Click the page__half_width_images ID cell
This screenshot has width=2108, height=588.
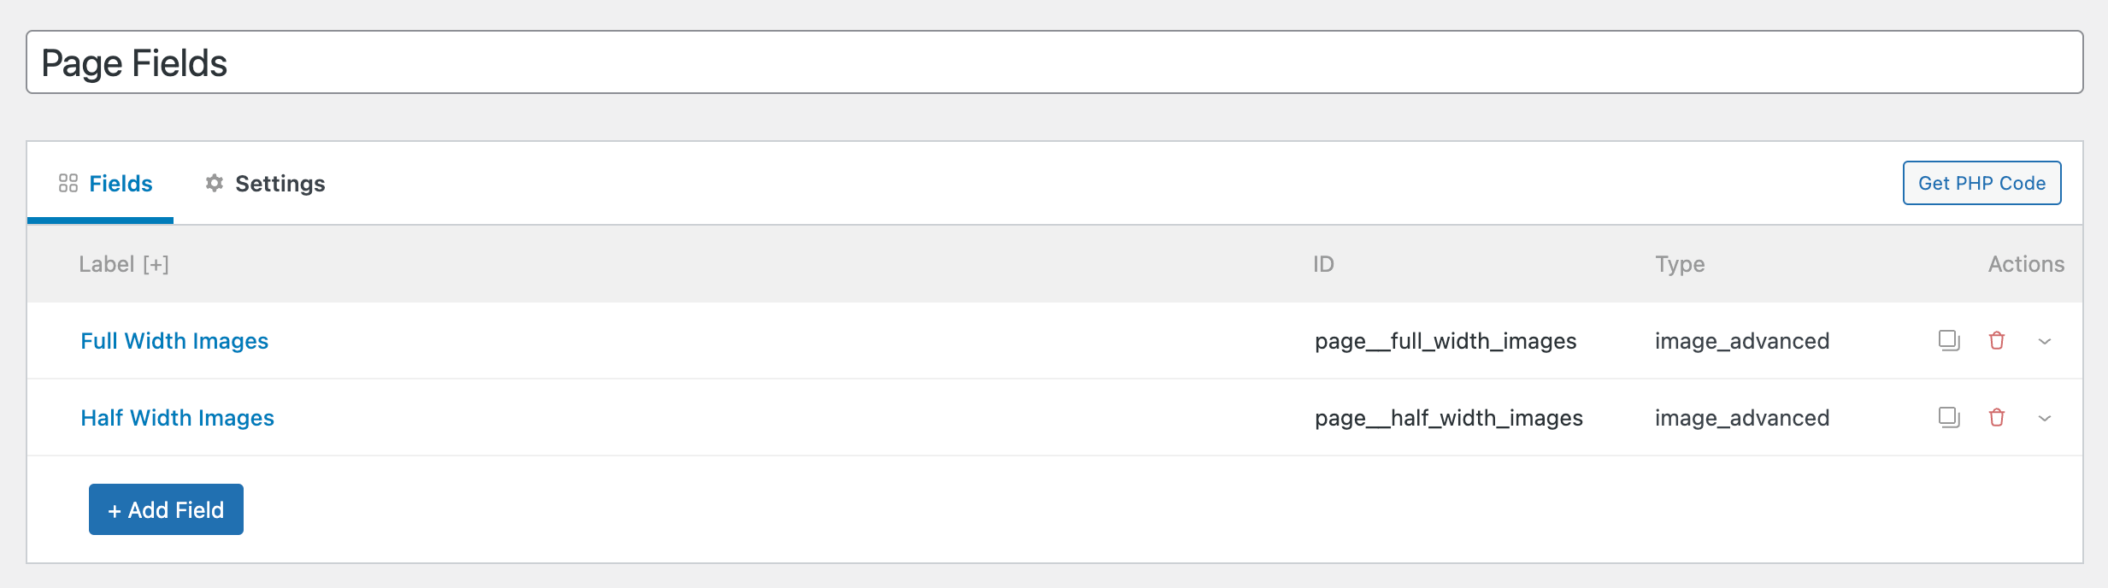coord(1449,418)
